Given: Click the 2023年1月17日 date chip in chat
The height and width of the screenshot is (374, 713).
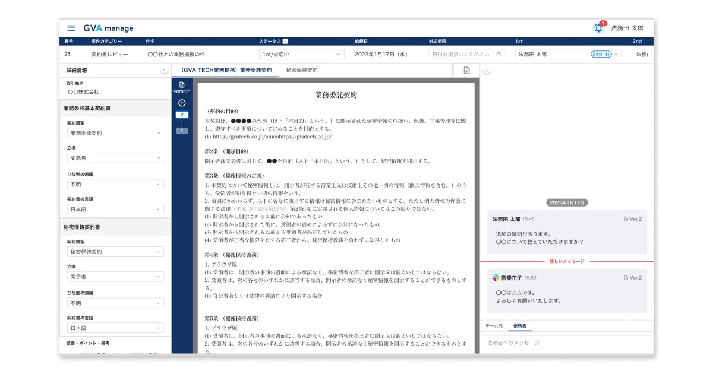Looking at the screenshot, I should coord(567,202).
